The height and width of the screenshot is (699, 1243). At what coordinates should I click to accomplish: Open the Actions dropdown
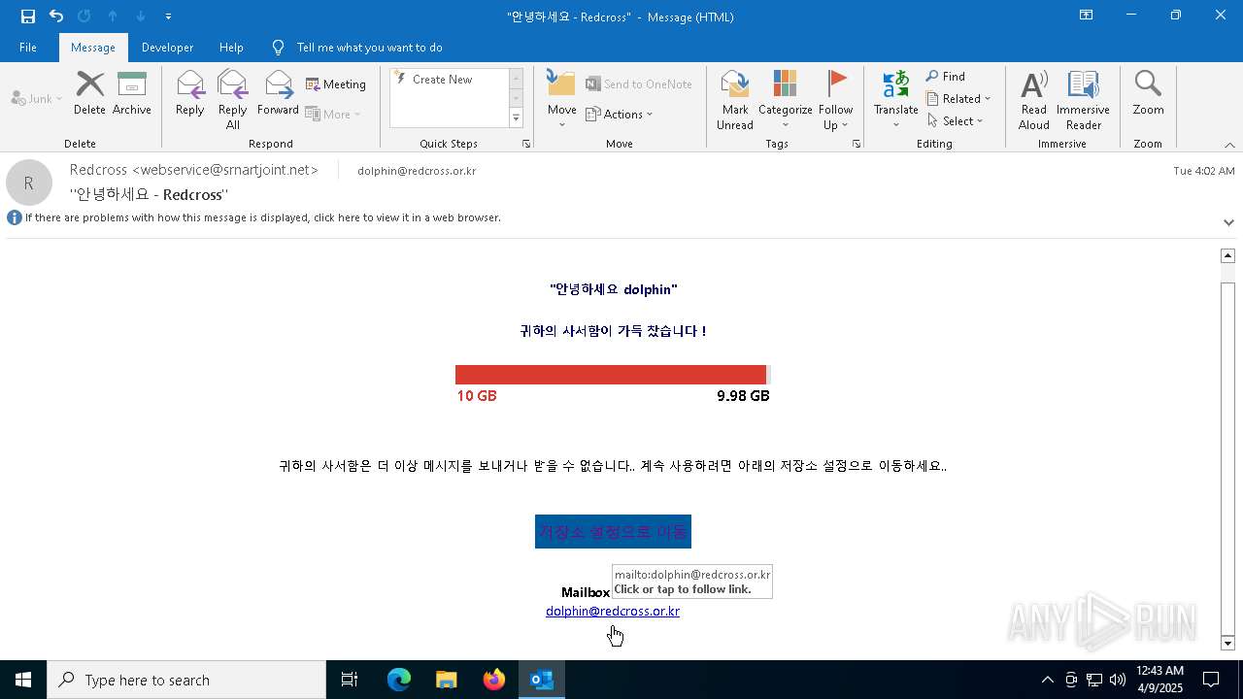click(620, 114)
